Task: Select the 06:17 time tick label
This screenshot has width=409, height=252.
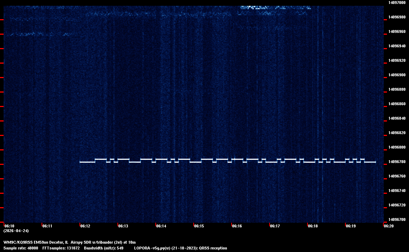Action: point(275,226)
